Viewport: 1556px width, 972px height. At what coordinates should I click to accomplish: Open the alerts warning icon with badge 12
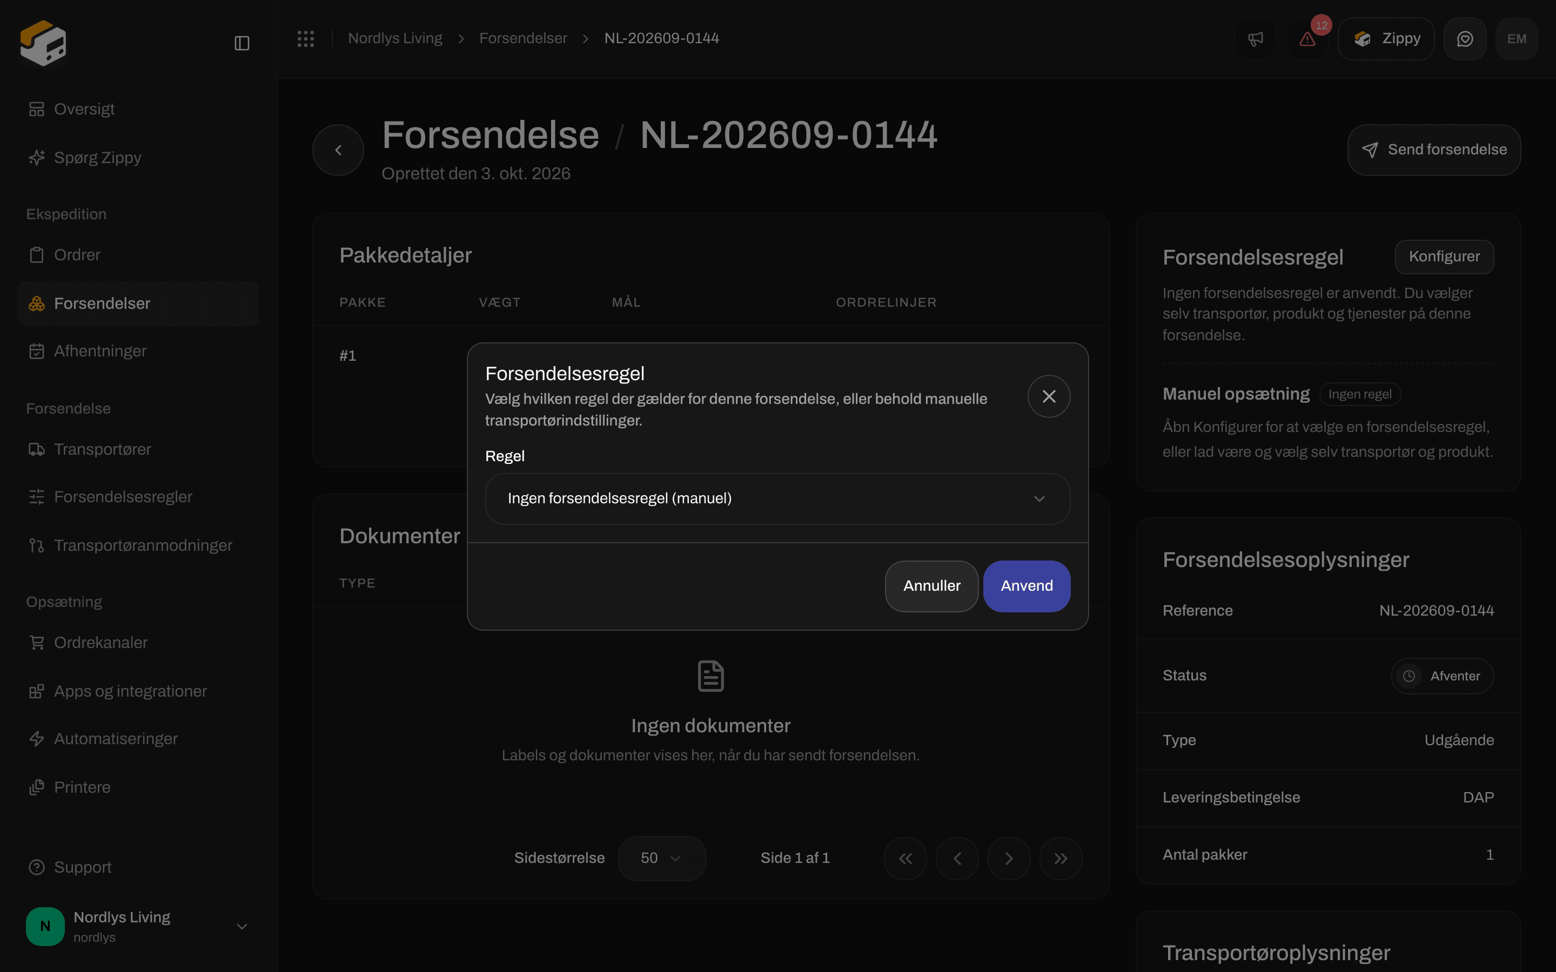pyautogui.click(x=1307, y=38)
